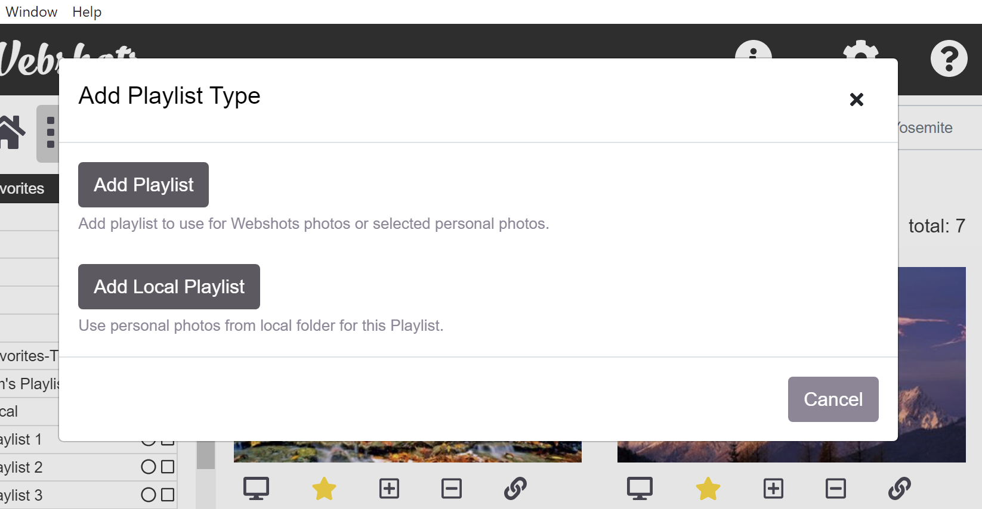Click the minus icon under the right photo
982x509 pixels.
coord(835,489)
